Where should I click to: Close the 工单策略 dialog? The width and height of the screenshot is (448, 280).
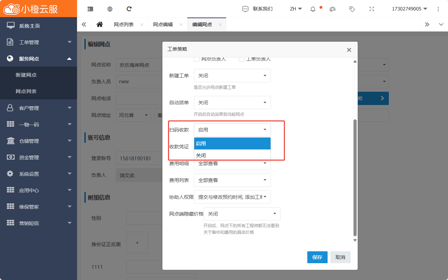[349, 50]
